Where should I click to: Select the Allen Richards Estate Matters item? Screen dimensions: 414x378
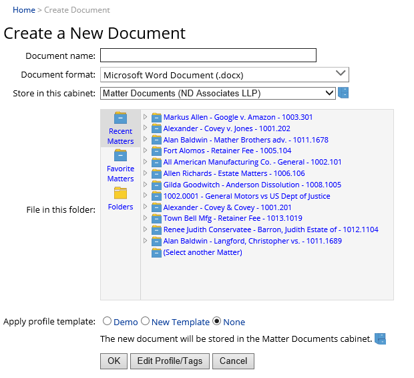click(234, 174)
